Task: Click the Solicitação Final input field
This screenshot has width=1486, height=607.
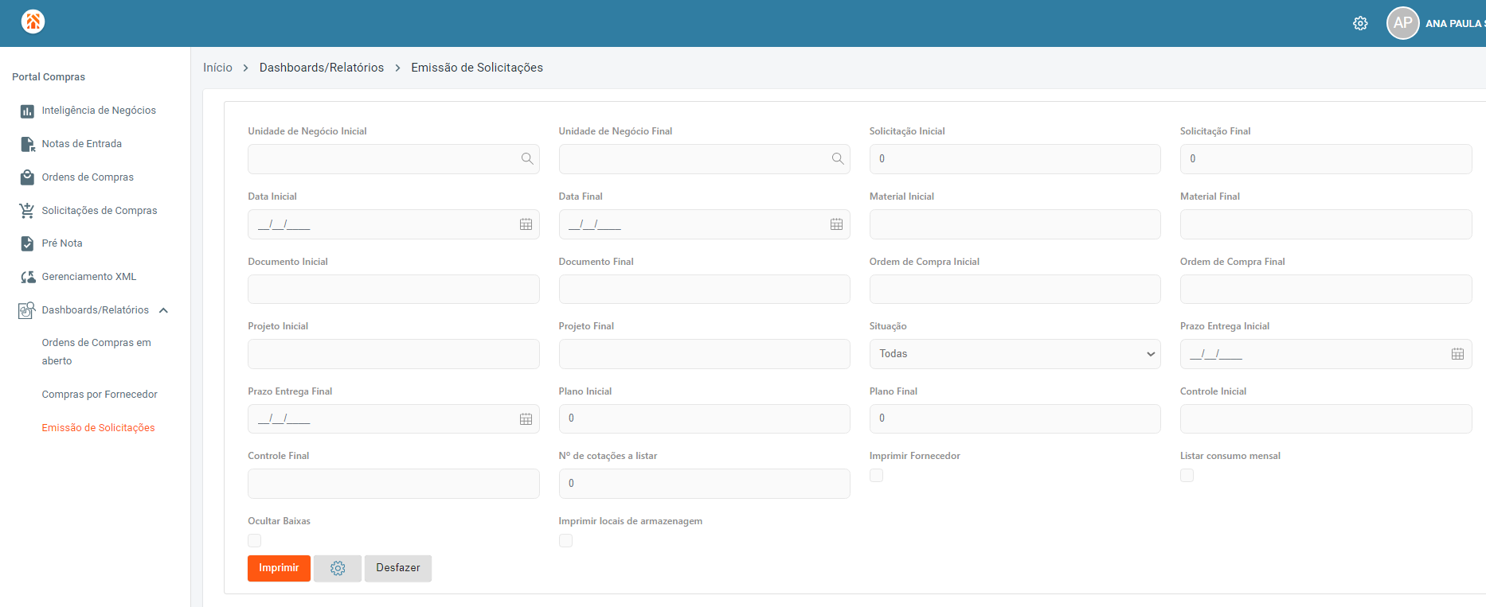Action: (x=1326, y=159)
